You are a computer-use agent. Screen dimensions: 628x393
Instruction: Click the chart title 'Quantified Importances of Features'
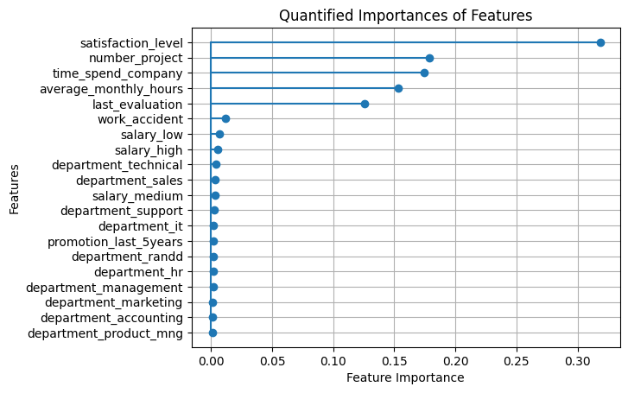pyautogui.click(x=405, y=15)
